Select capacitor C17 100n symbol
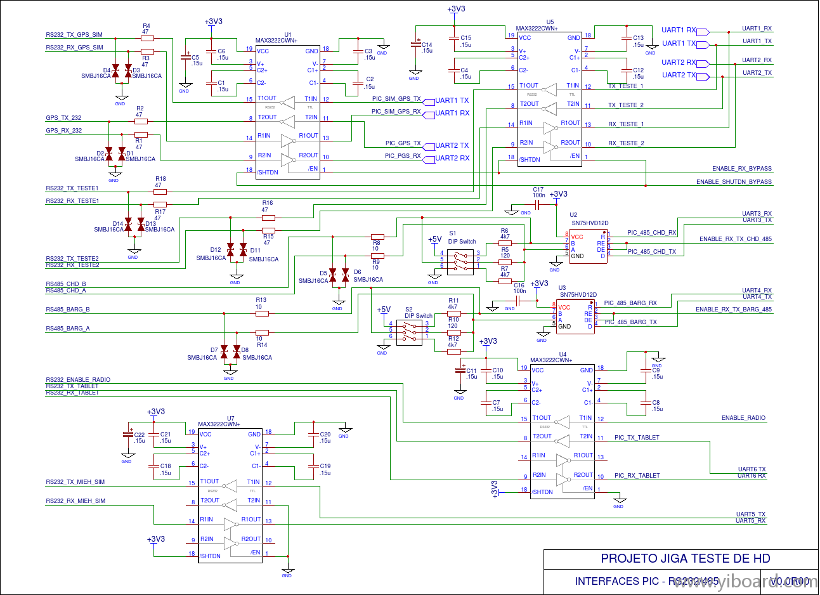 (538, 206)
